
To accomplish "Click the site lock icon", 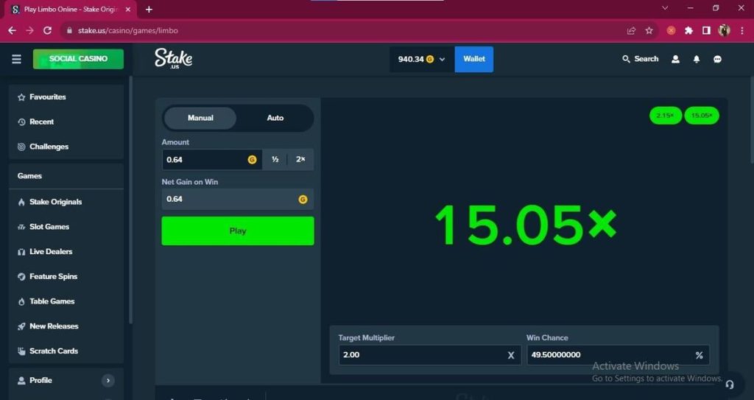I will click(69, 30).
